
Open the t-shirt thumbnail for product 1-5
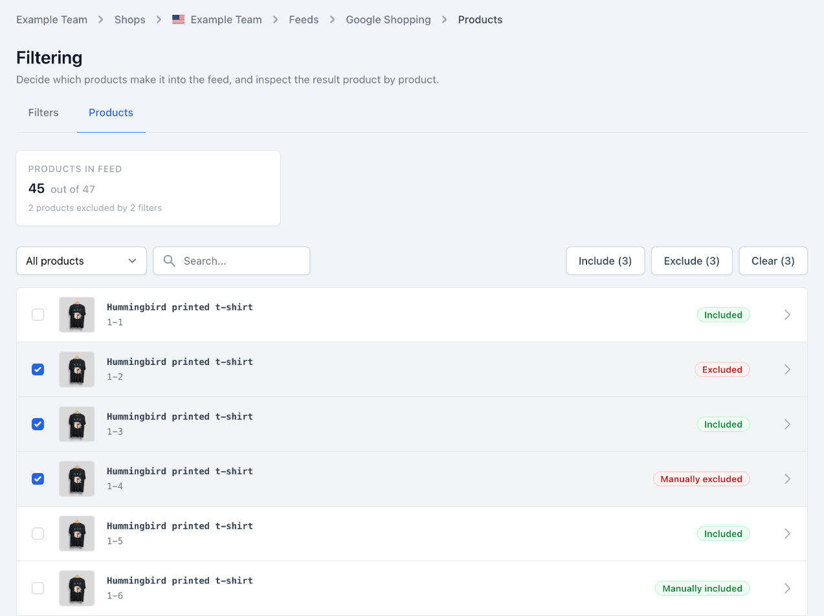[x=77, y=533]
